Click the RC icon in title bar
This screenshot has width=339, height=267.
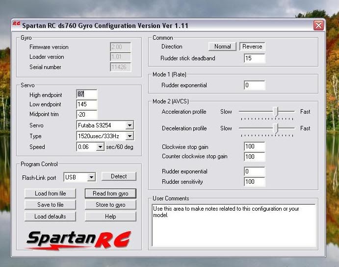[16, 24]
